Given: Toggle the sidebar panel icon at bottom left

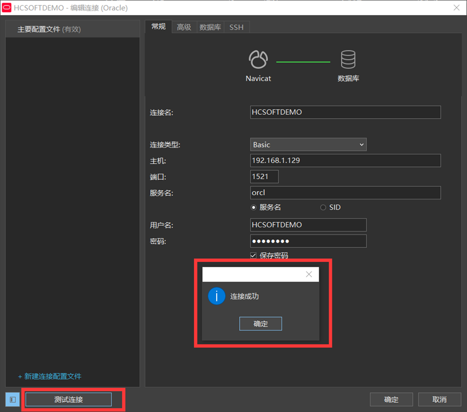Looking at the screenshot, I should [12, 400].
